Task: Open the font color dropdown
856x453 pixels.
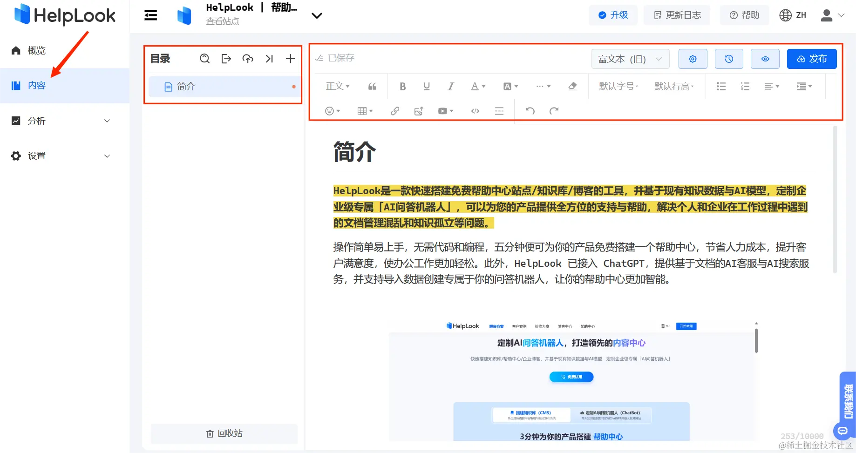Action: [478, 86]
